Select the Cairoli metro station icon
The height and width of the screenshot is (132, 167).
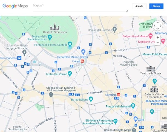(x=82, y=61)
